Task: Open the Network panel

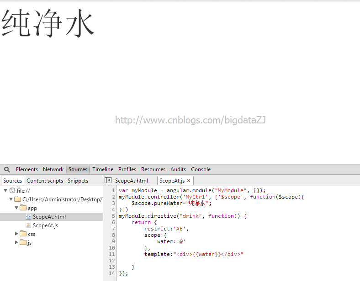Action: pos(53,169)
